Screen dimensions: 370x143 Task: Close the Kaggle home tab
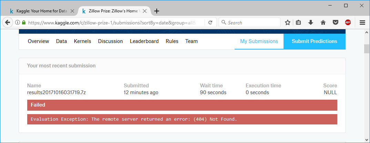72,11
